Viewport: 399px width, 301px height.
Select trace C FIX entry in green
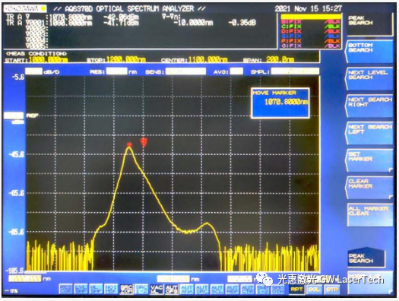(310, 27)
